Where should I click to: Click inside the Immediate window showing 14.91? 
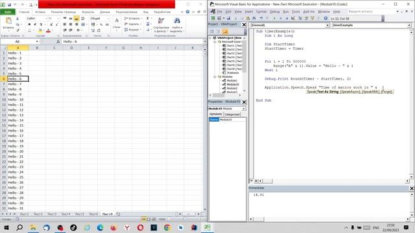329,204
